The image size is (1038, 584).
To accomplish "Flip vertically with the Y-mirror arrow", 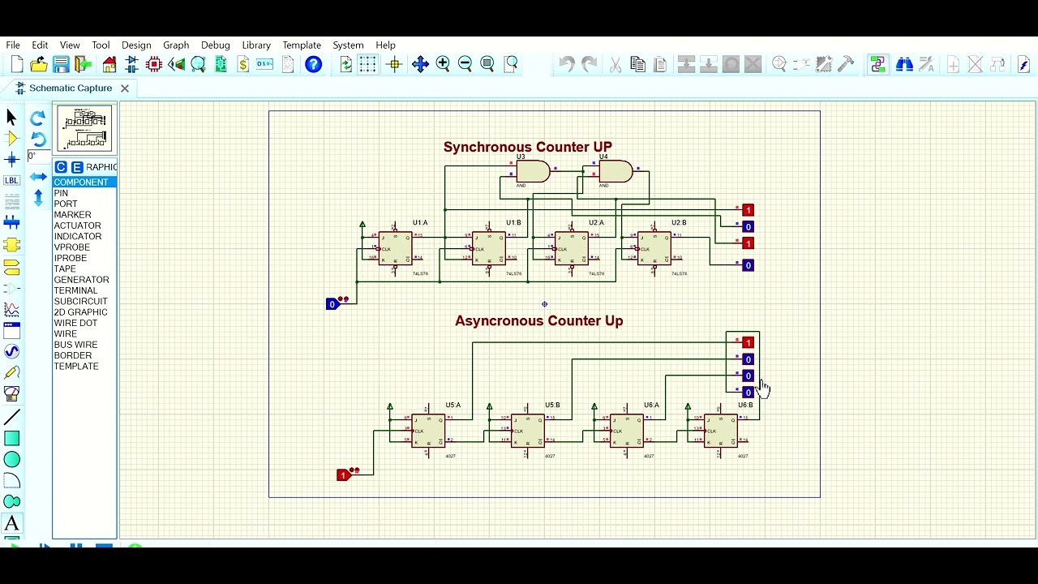I will (x=37, y=197).
